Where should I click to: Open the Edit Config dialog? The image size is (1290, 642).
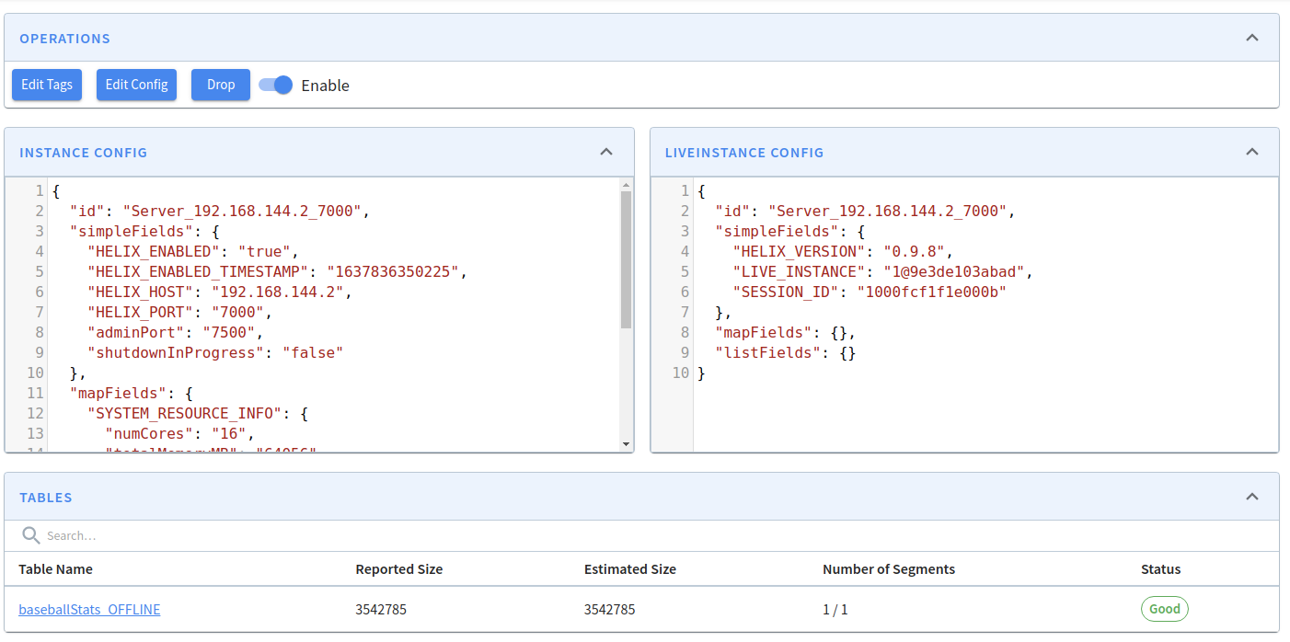pos(136,85)
